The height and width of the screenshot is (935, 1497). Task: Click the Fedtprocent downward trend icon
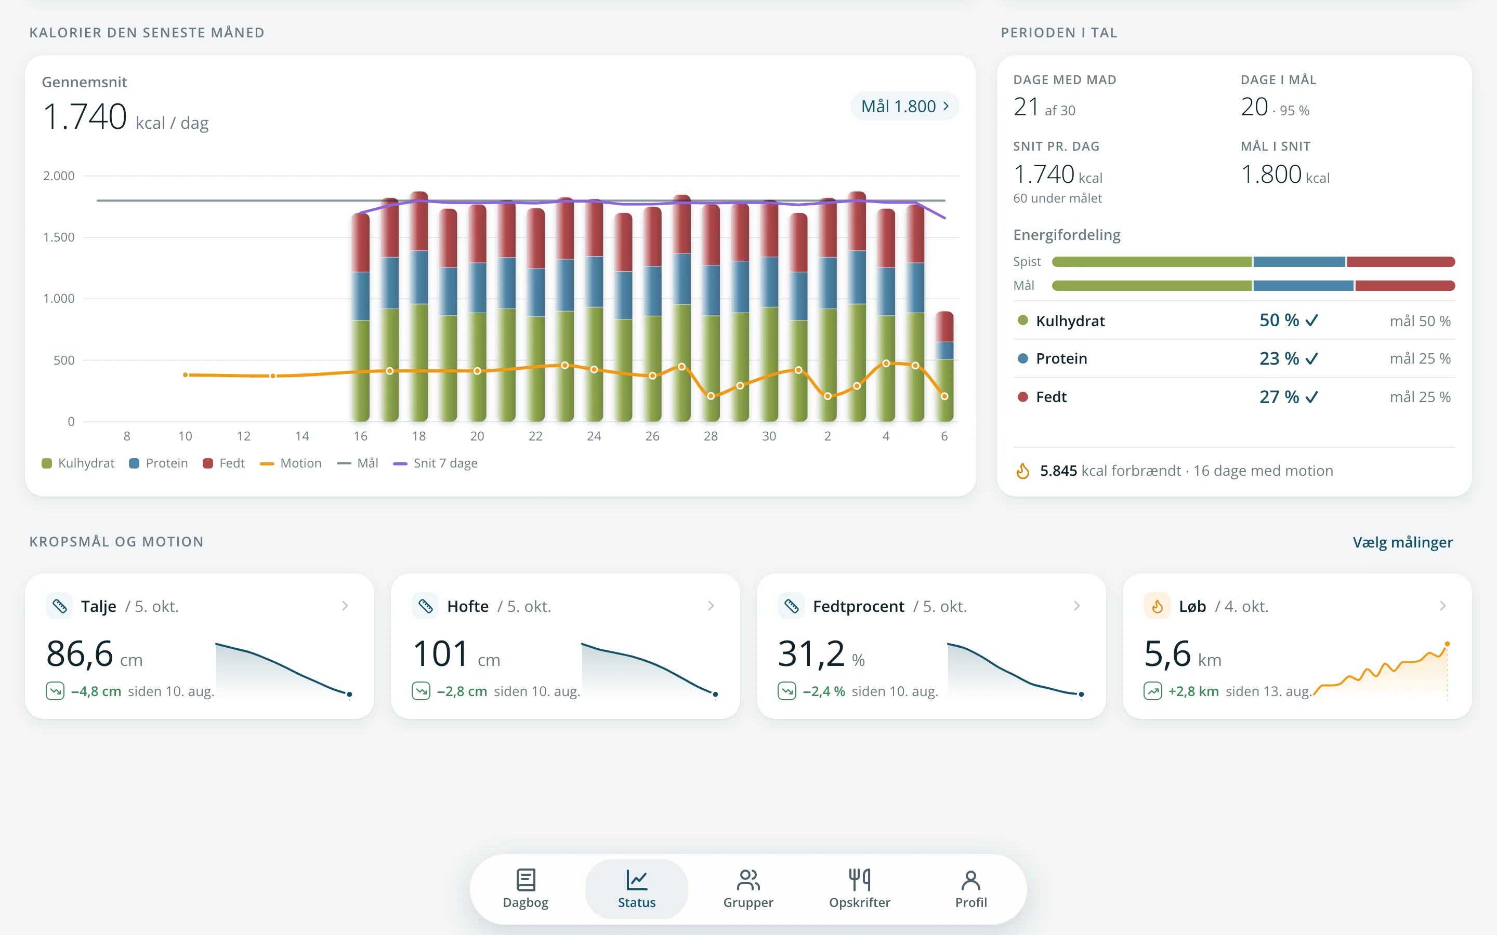pyautogui.click(x=787, y=691)
